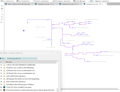
Task: Click the Run simulation button
Action: (7, 1)
